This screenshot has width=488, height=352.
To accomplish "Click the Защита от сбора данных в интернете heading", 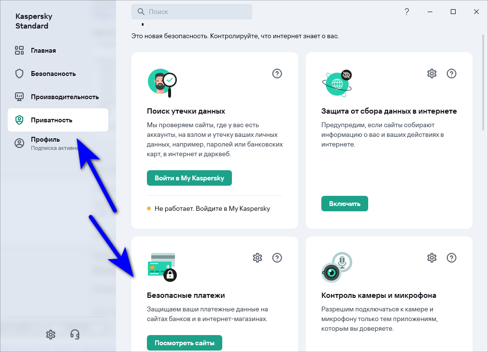I will pos(389,111).
